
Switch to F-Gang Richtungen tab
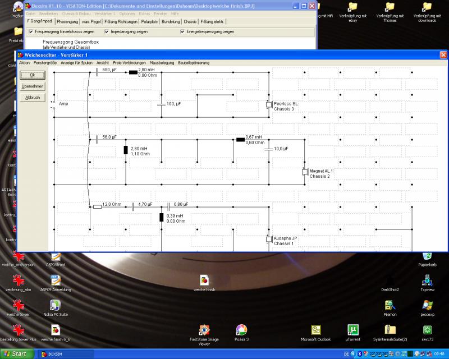(x=121, y=22)
